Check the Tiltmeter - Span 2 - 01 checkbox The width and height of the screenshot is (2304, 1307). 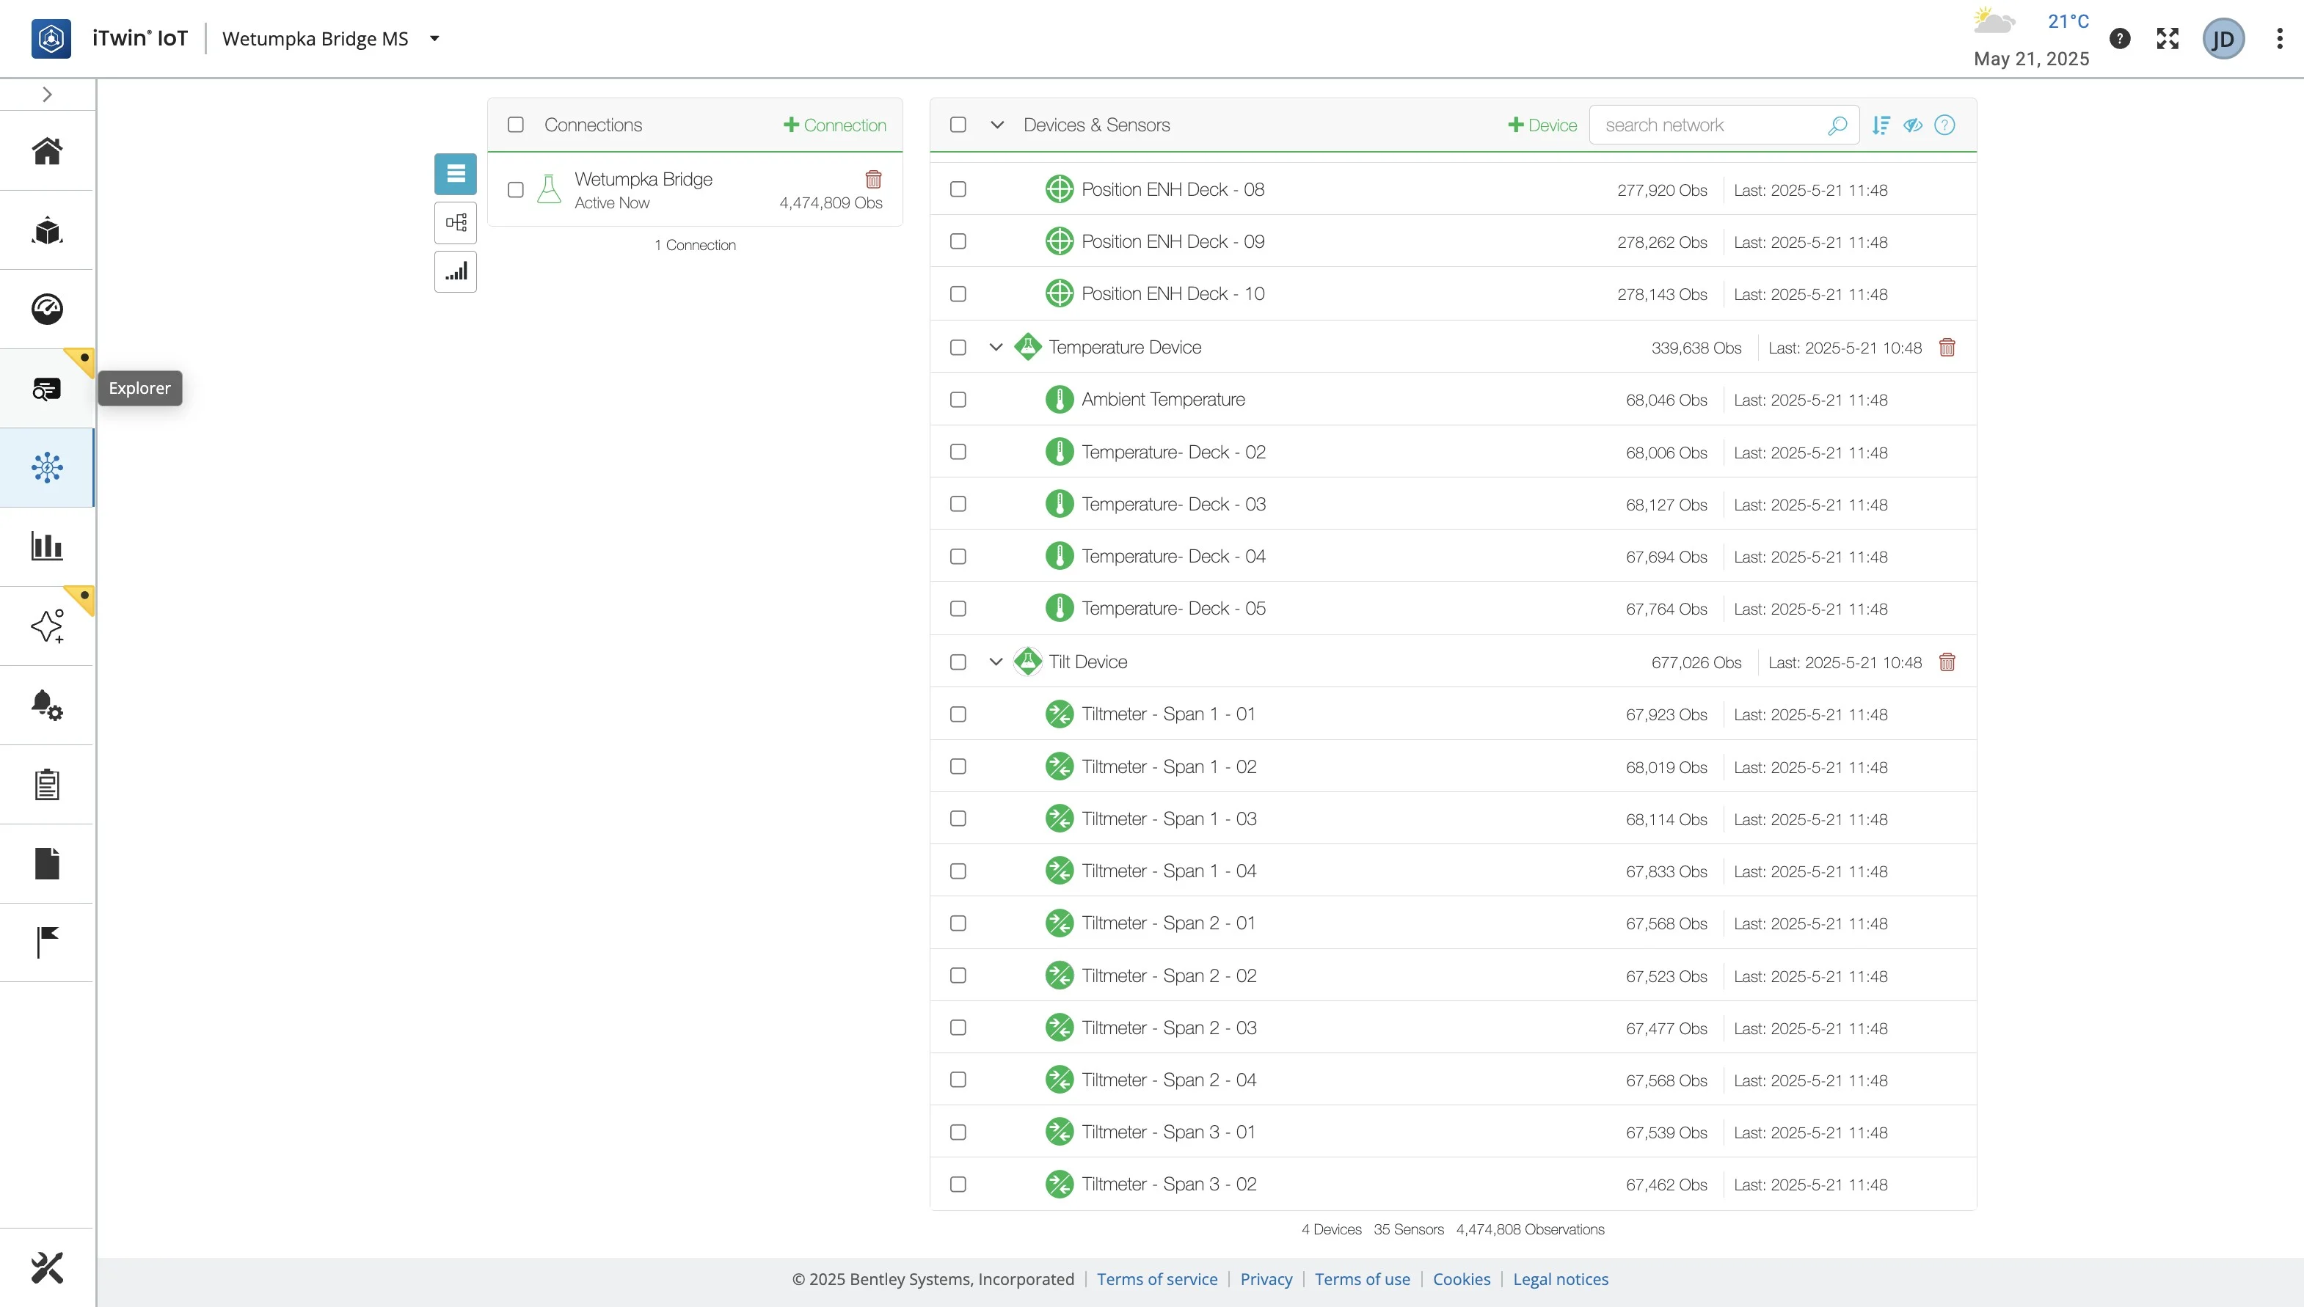pyautogui.click(x=958, y=923)
